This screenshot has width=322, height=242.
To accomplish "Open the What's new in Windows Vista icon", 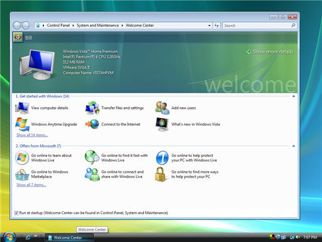I will point(162,124).
